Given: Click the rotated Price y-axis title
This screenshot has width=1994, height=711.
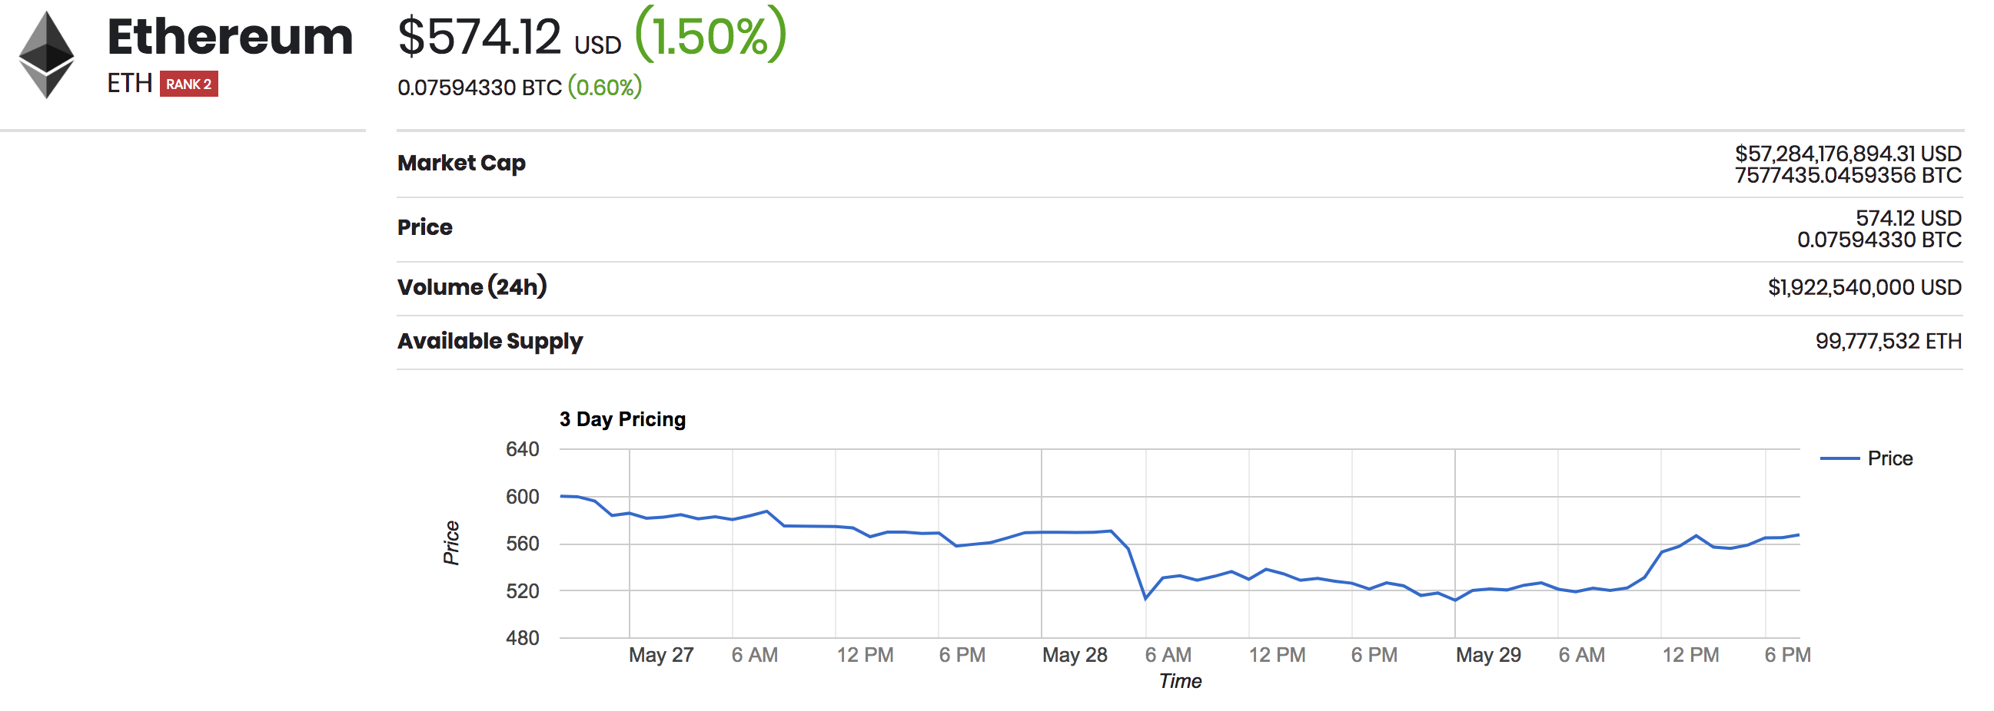Looking at the screenshot, I should coord(451,543).
